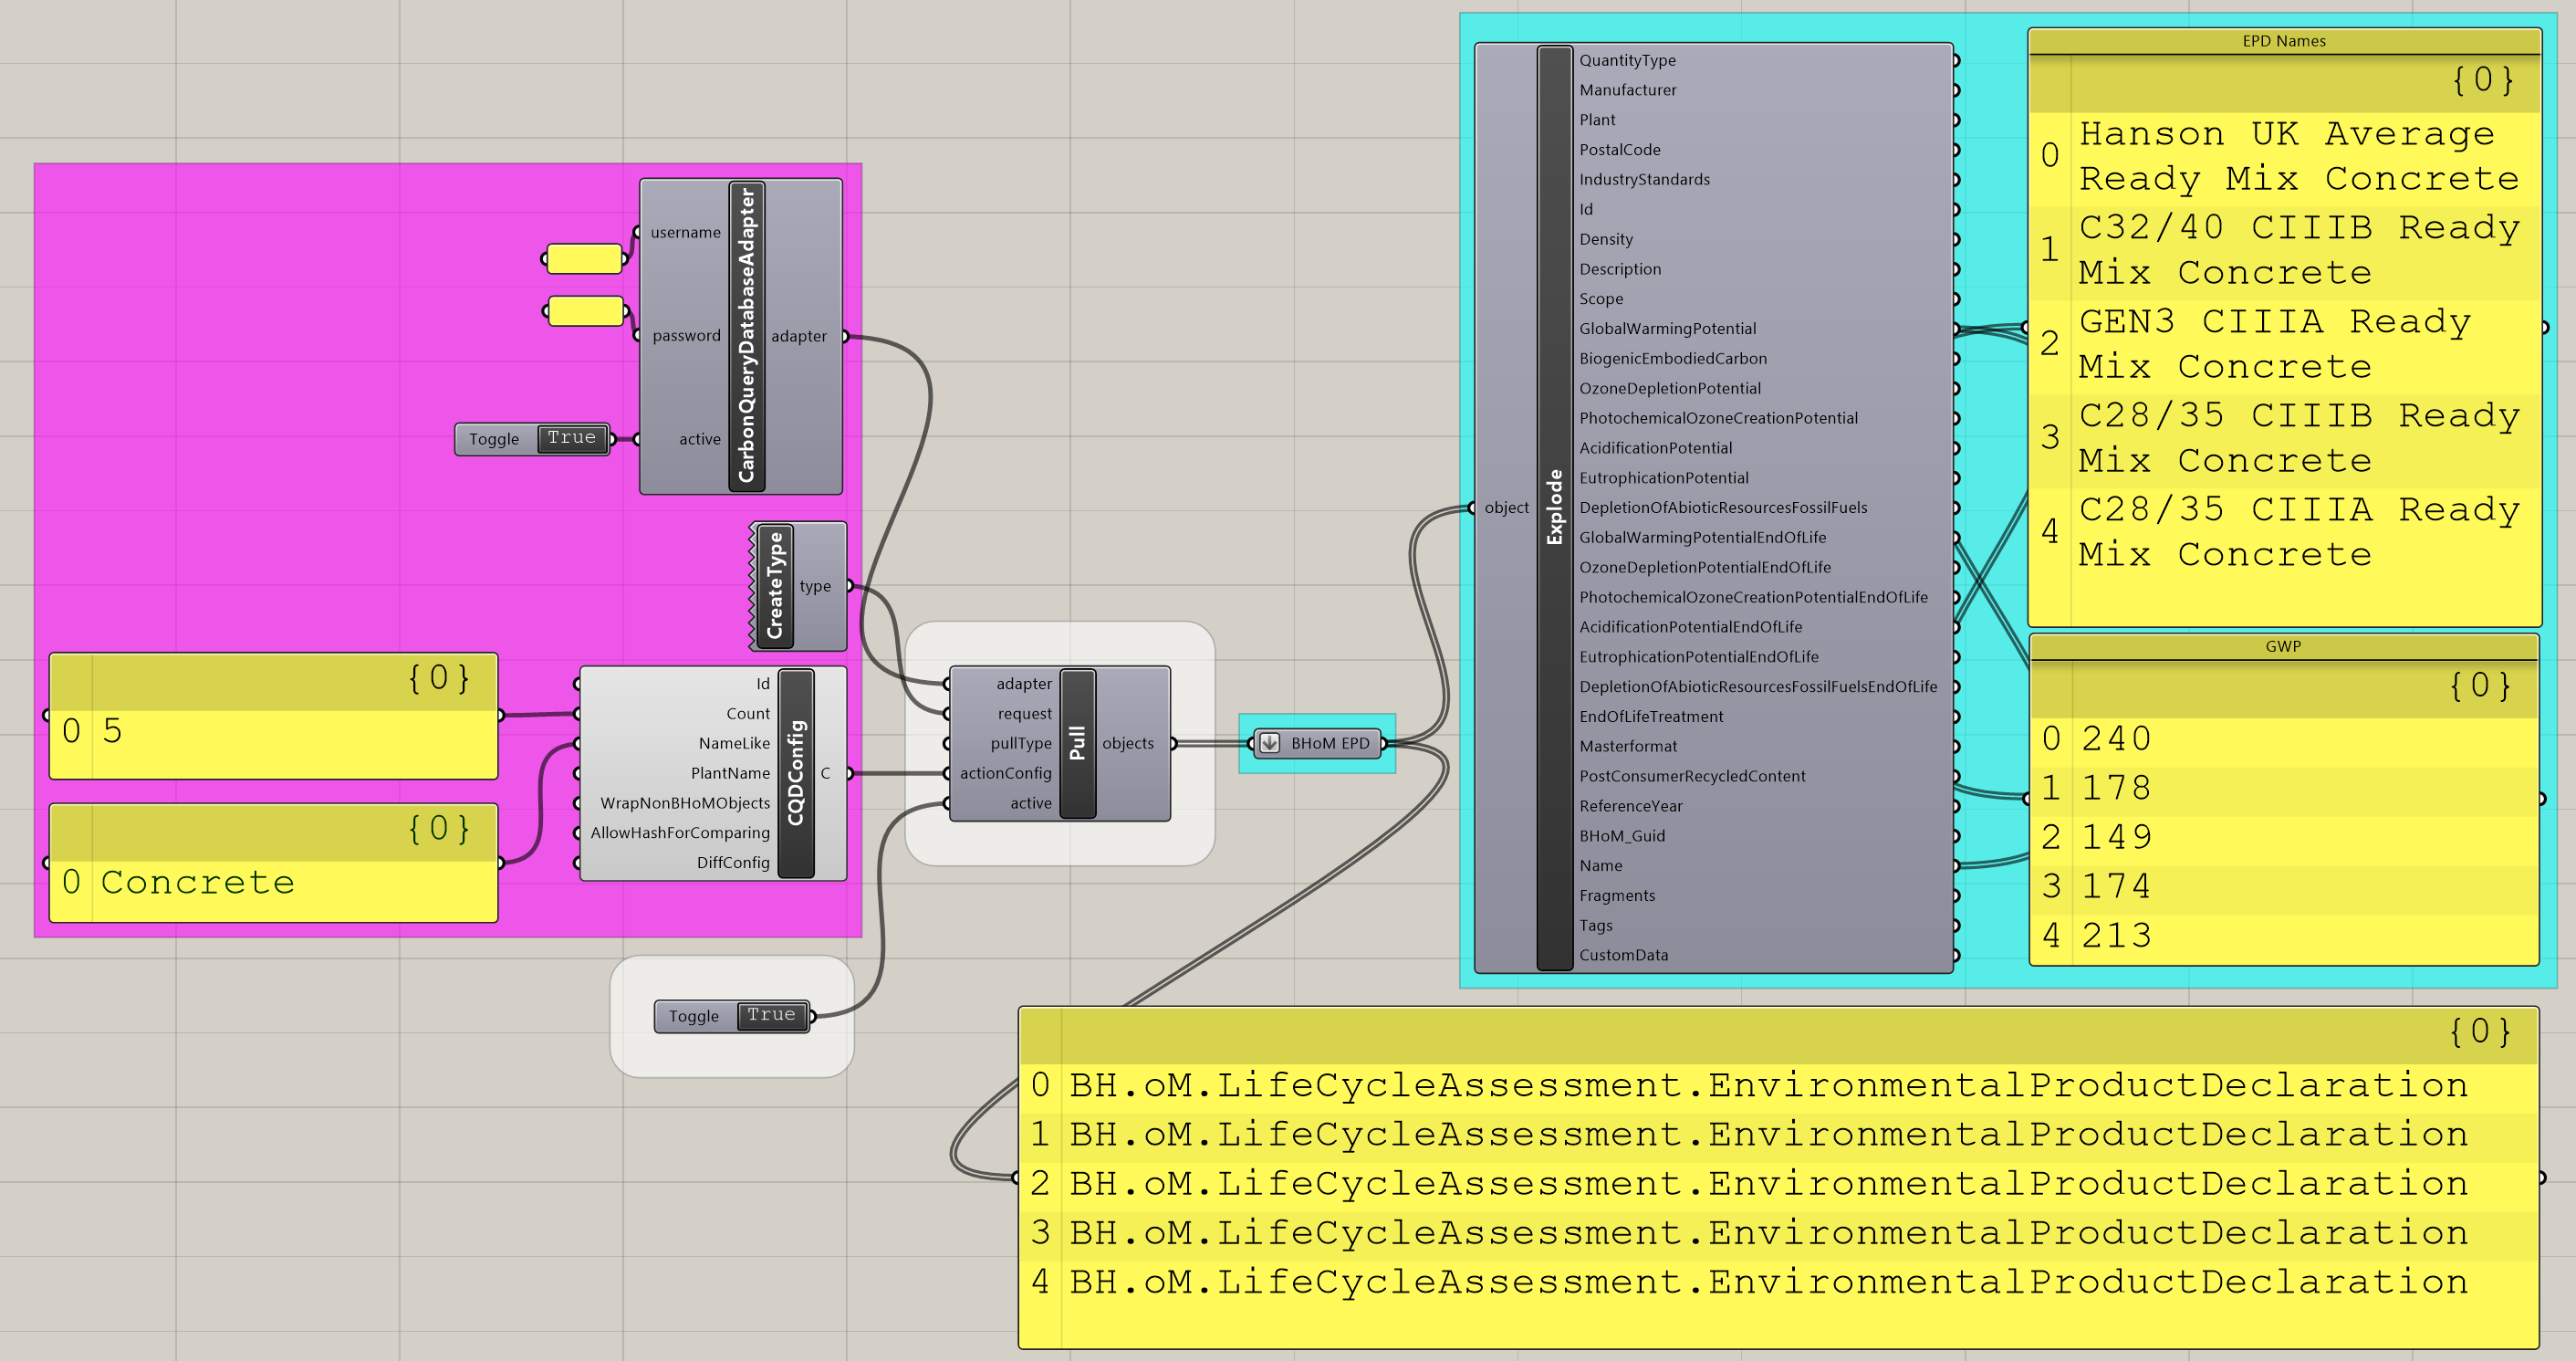The width and height of the screenshot is (2576, 1361).
Task: Switch off the Toggle wired to Pull active
Action: coord(771,1016)
